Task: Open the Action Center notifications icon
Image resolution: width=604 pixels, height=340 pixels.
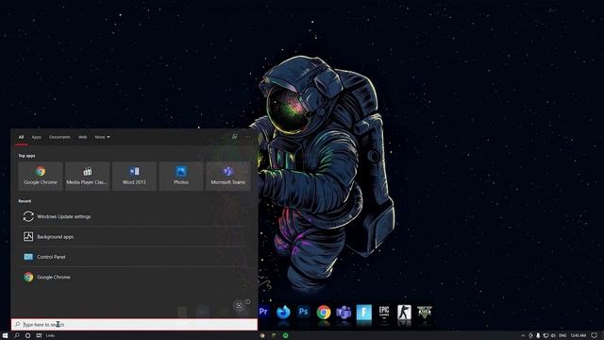Action: coord(595,336)
